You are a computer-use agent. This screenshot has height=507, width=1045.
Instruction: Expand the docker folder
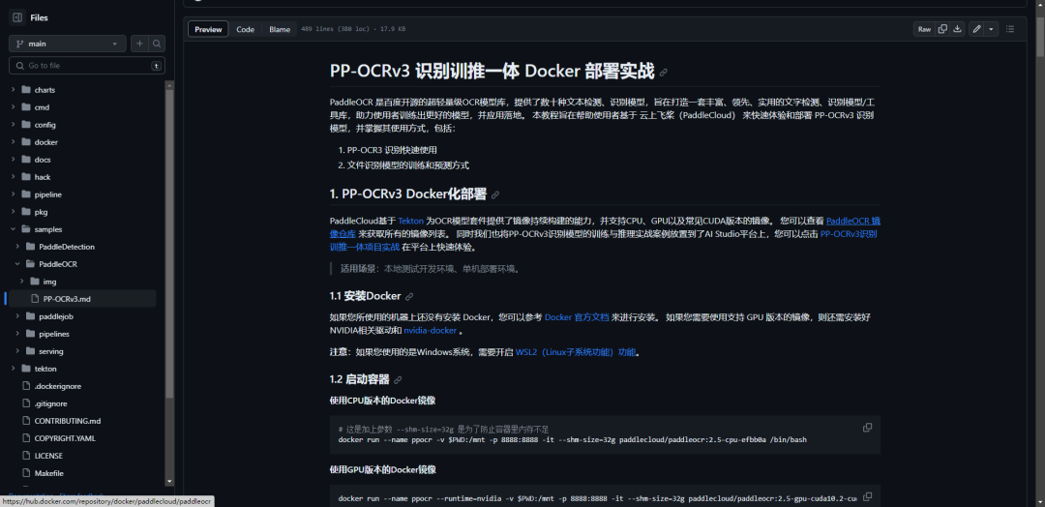(13, 142)
